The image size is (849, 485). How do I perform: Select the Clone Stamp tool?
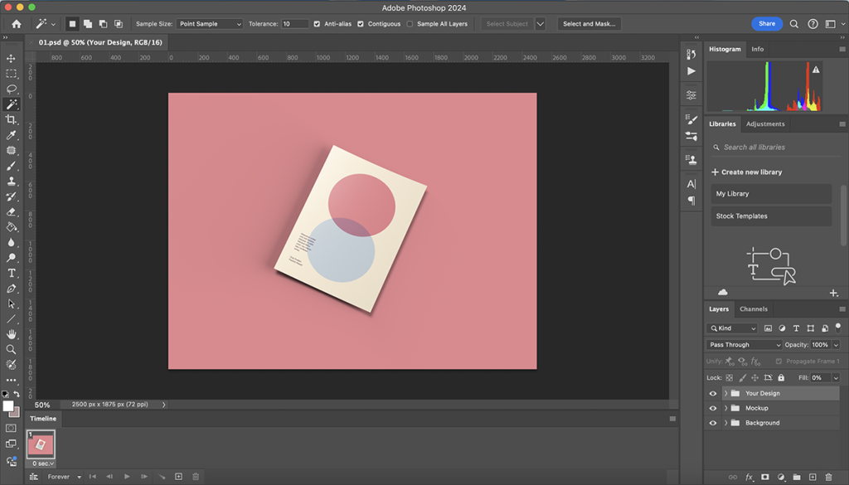point(12,181)
